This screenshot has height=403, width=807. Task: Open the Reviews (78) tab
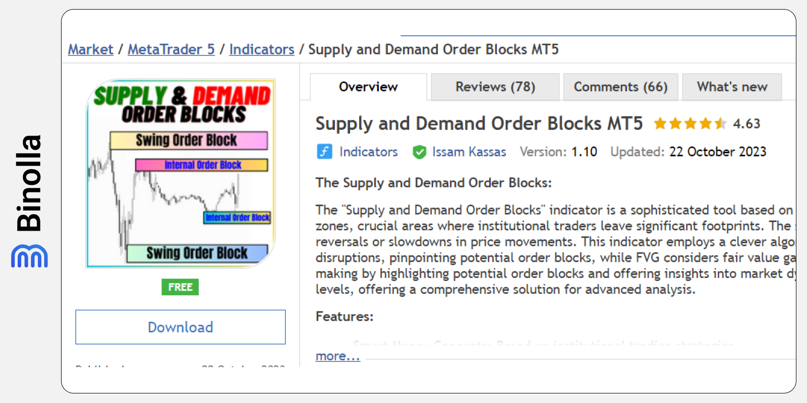(x=495, y=87)
